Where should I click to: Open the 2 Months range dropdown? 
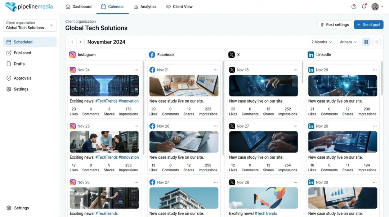point(322,42)
